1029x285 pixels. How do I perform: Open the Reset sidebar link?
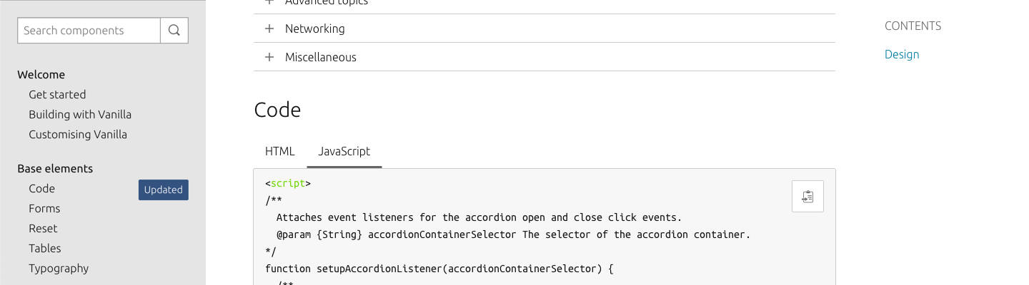pyautogui.click(x=43, y=228)
